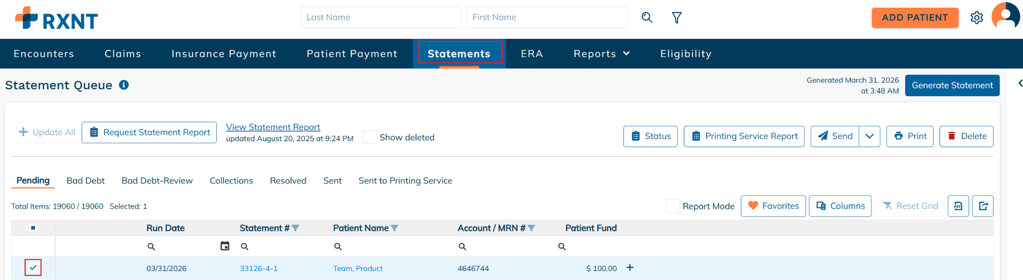The width and height of the screenshot is (1023, 280).
Task: Collapse the right side panel chevron
Action: [x=1020, y=83]
